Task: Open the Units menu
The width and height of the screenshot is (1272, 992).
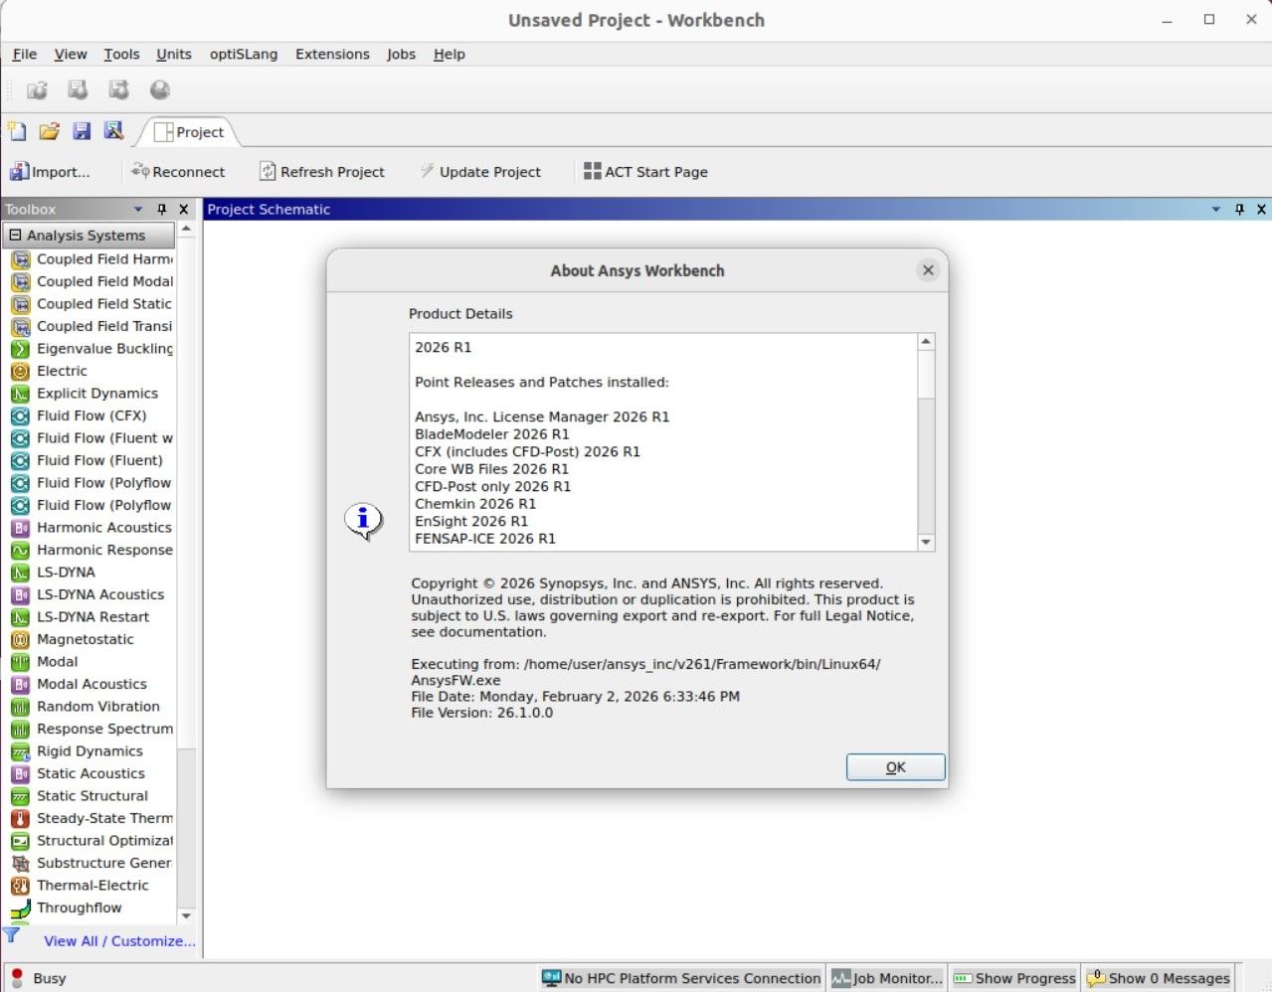Action: [x=174, y=55]
